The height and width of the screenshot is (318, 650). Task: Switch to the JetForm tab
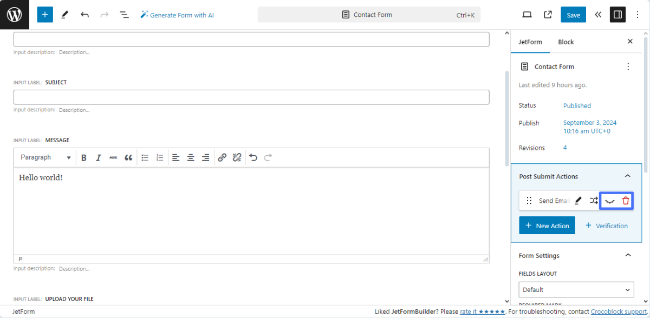click(530, 42)
